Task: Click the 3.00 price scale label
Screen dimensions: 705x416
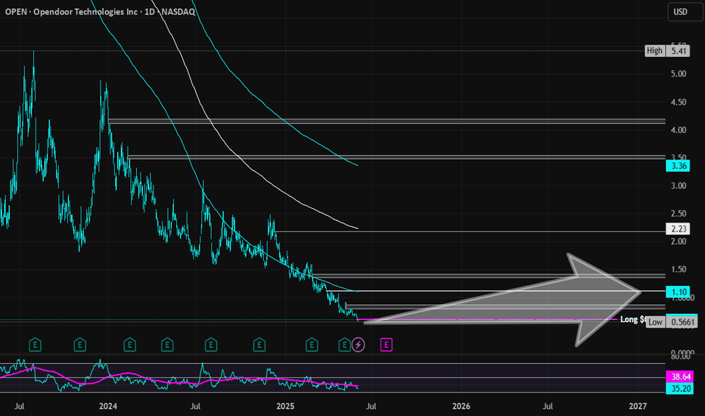Action: coord(679,186)
